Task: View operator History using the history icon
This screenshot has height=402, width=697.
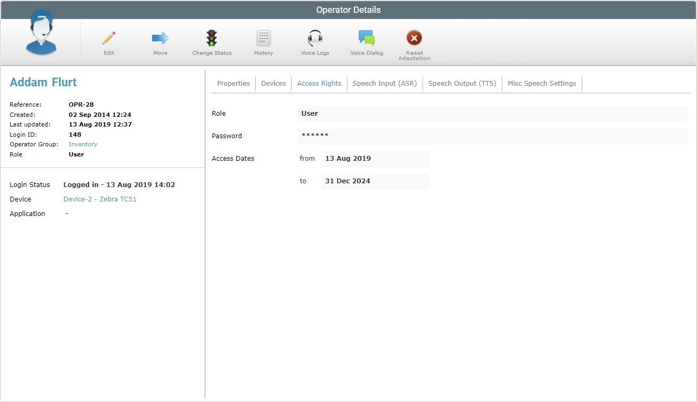Action: click(263, 38)
